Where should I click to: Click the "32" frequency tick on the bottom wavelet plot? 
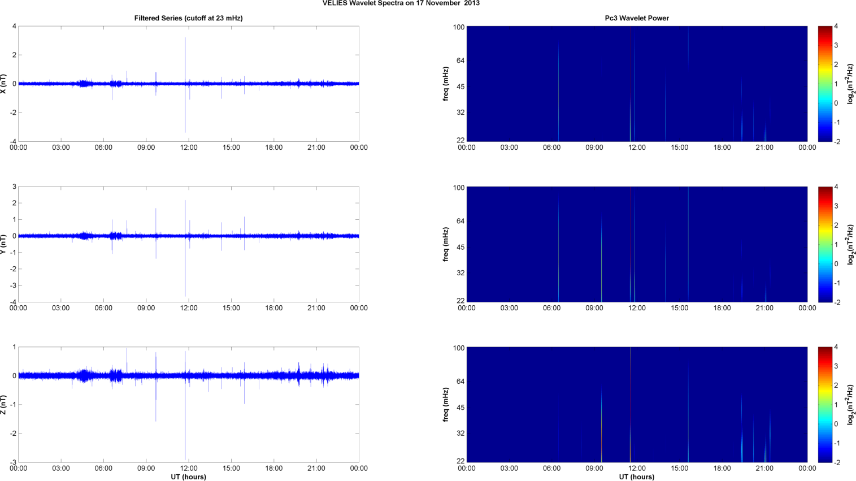(x=460, y=433)
